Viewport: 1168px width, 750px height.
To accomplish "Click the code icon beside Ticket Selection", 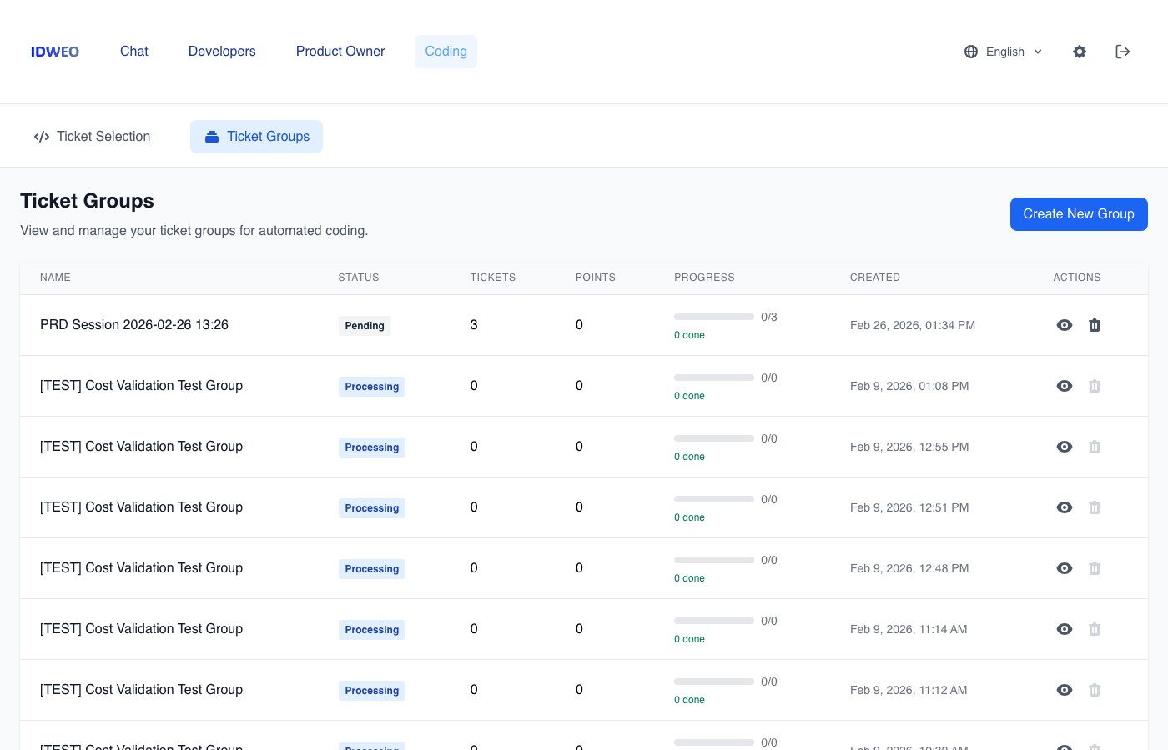I will click(42, 136).
